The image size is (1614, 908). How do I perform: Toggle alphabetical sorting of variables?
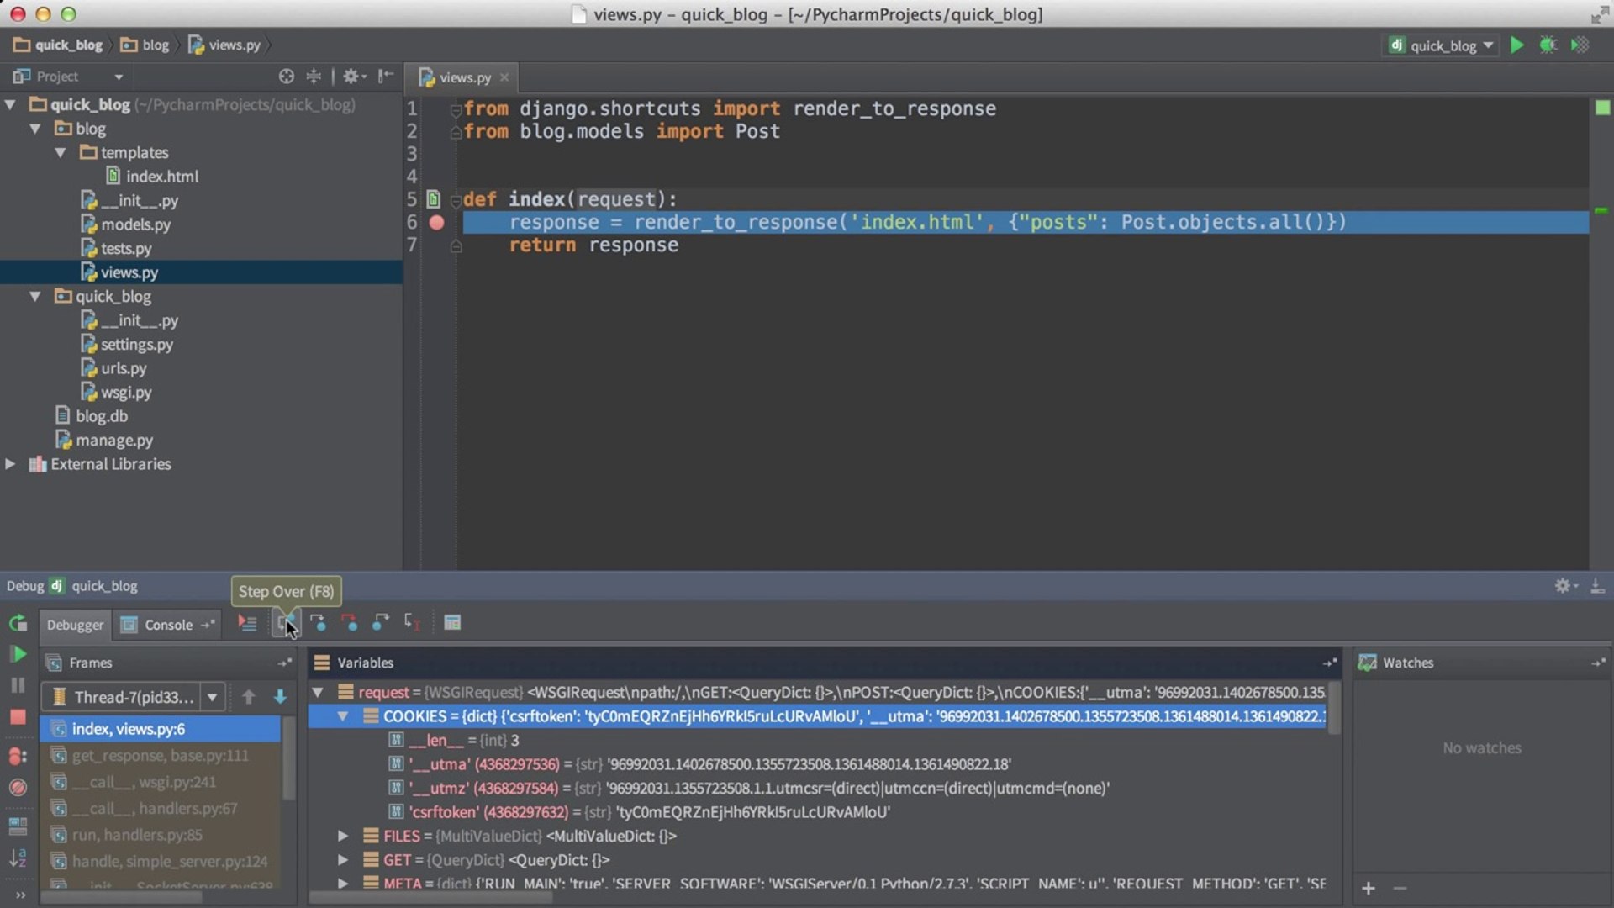point(18,858)
